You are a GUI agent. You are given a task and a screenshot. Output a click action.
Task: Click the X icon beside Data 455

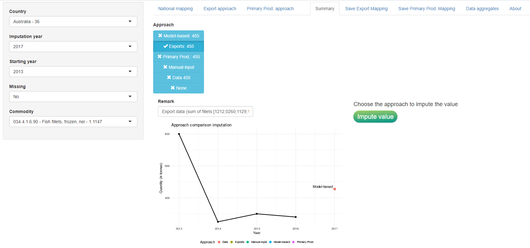coord(169,78)
